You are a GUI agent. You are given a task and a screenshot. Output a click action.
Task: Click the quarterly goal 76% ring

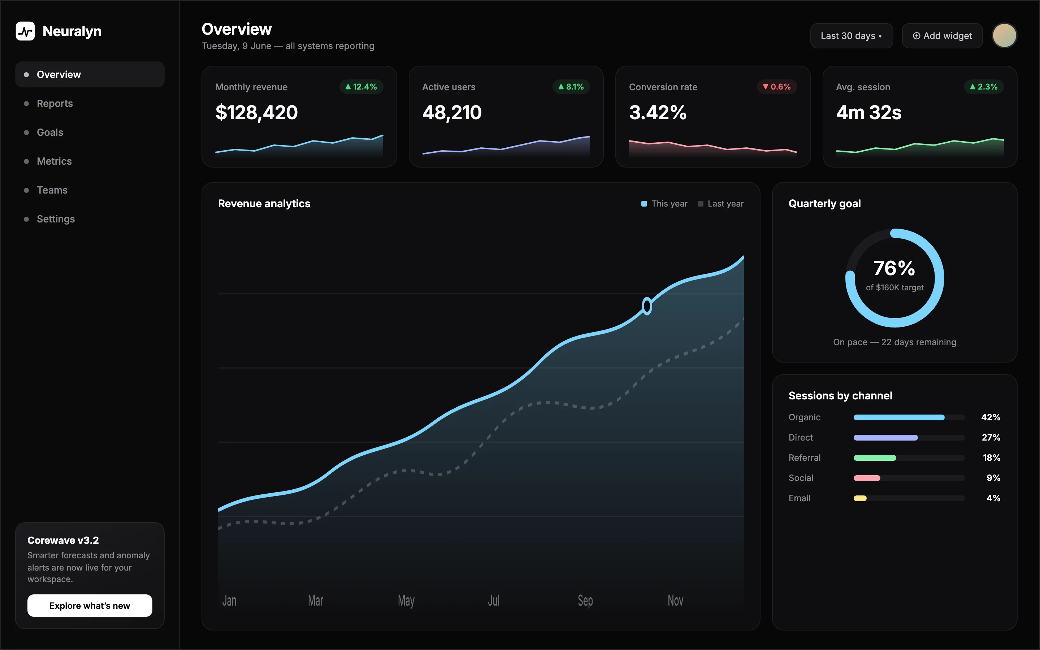coord(894,278)
